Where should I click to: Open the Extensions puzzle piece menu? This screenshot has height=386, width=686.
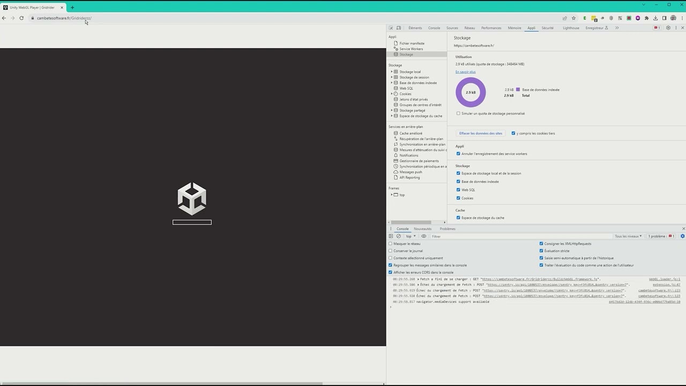[646, 18]
